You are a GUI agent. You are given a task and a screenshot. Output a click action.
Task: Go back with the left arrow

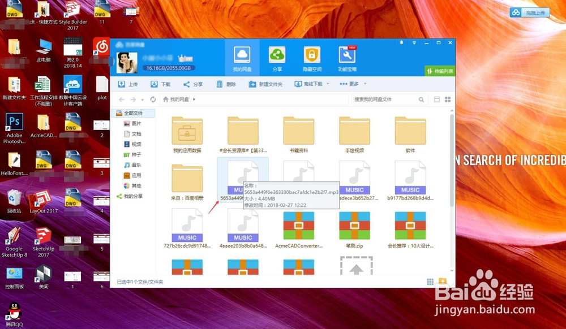pyautogui.click(x=122, y=99)
